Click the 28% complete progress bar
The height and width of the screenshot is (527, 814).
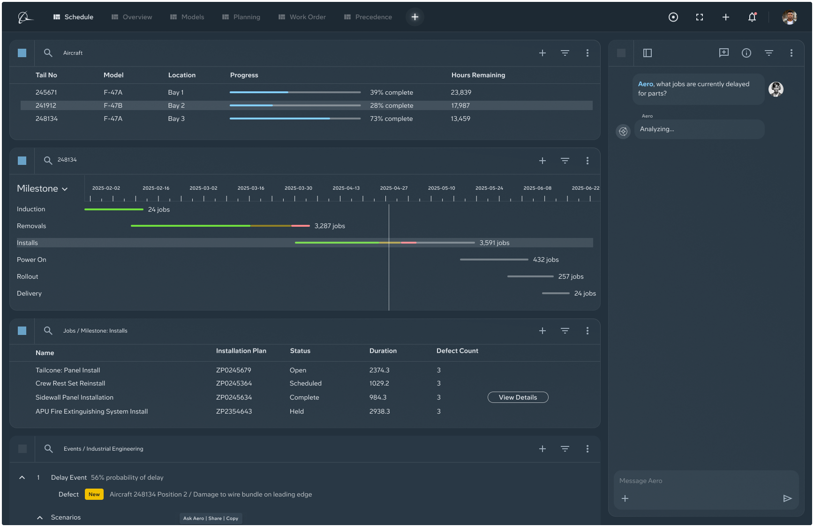(295, 105)
